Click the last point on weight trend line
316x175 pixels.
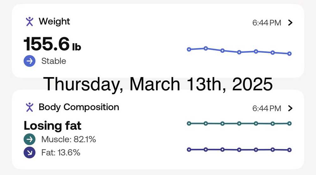click(x=289, y=54)
